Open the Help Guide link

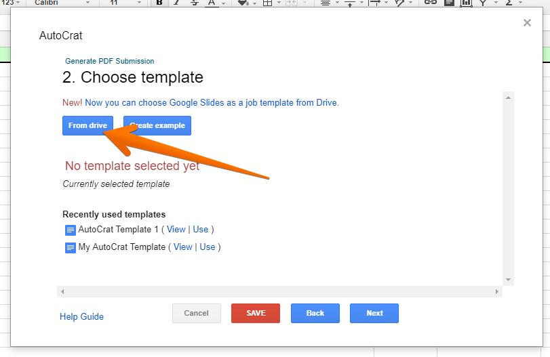point(81,316)
